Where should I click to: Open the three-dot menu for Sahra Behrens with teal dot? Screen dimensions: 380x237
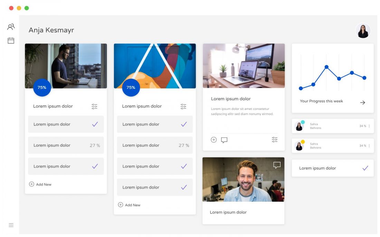click(x=369, y=126)
